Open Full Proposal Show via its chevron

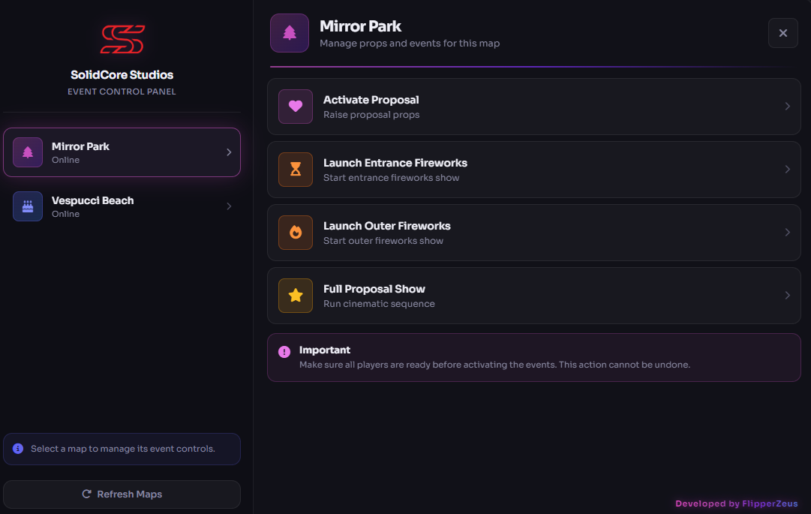pos(787,296)
